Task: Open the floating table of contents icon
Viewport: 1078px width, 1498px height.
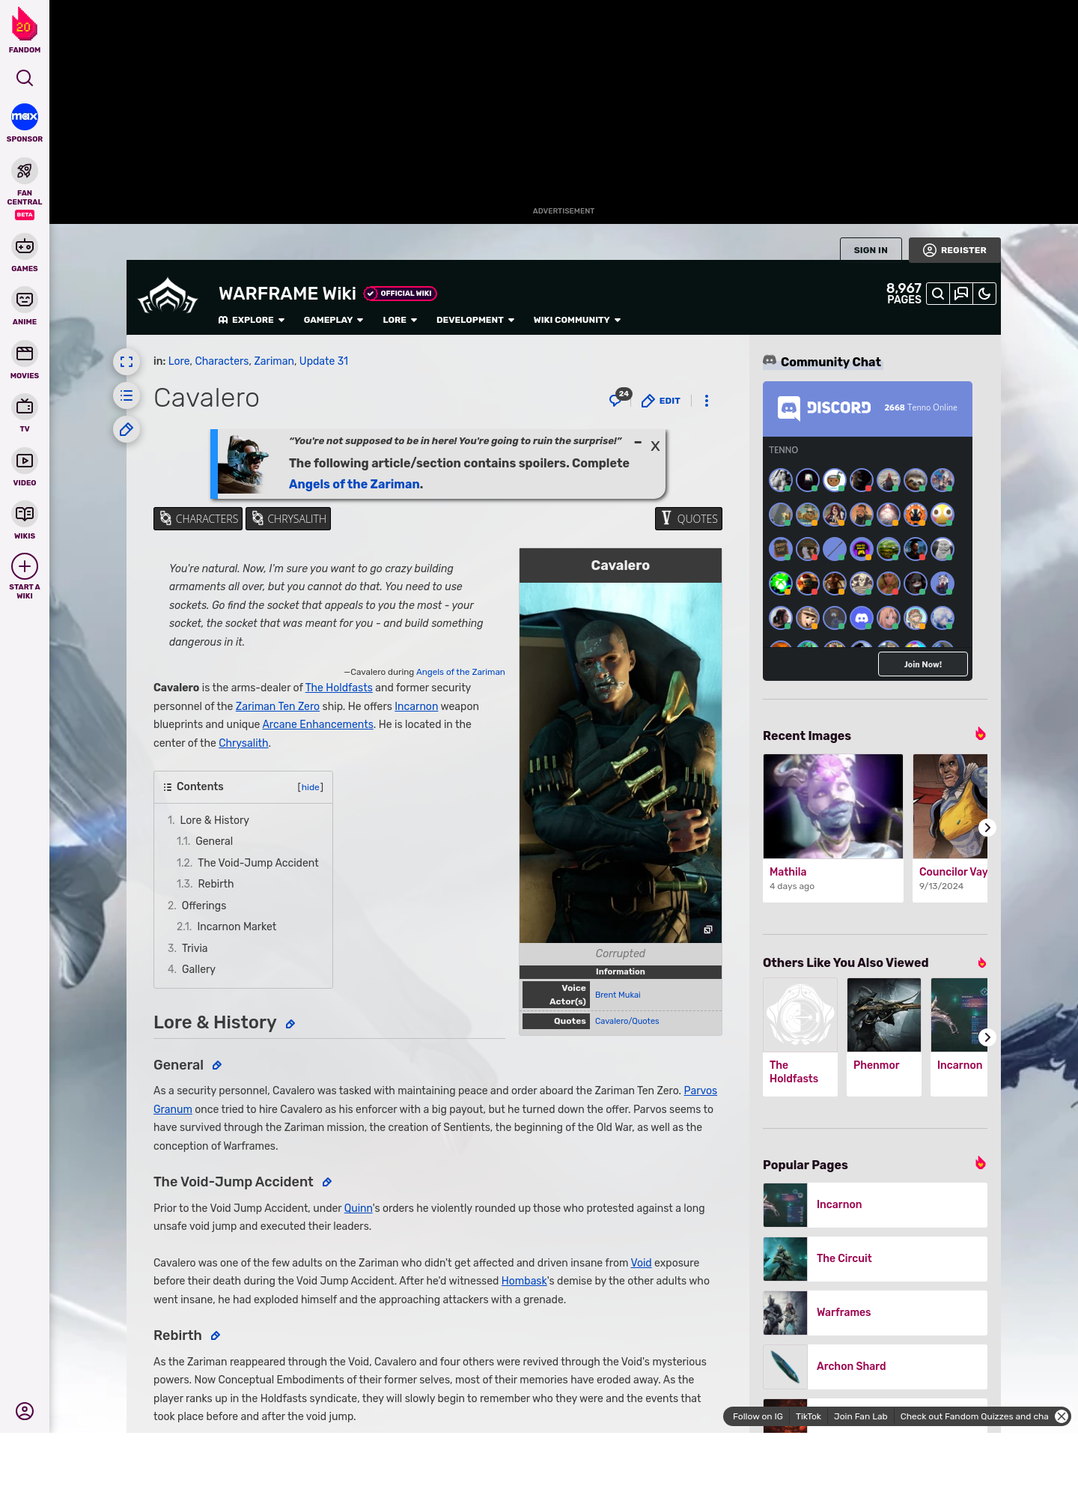Action: (x=127, y=395)
